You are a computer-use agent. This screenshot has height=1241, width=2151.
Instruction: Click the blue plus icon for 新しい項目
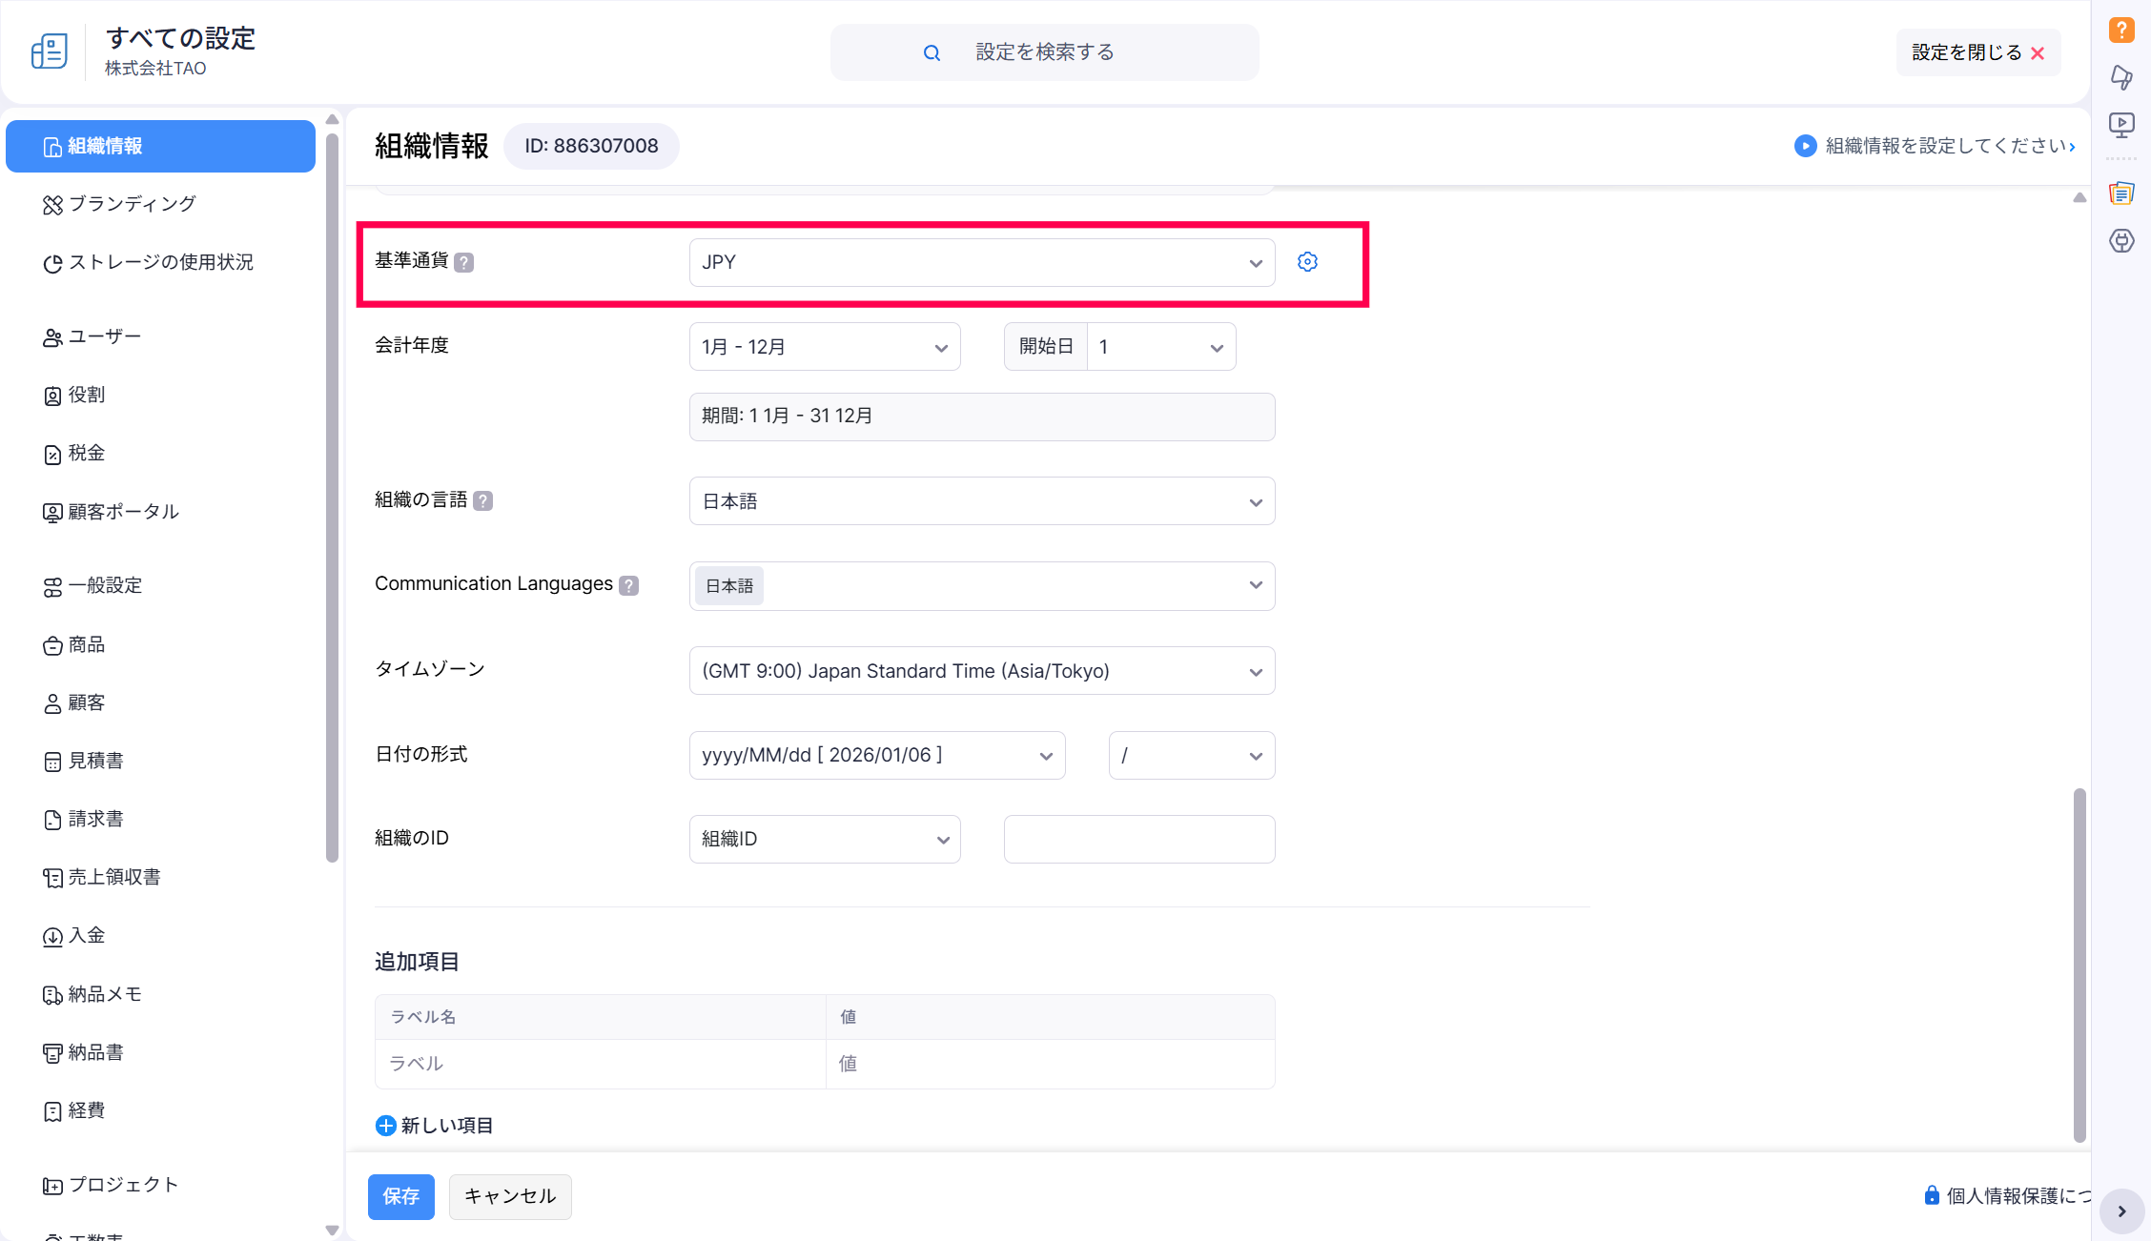pos(385,1126)
